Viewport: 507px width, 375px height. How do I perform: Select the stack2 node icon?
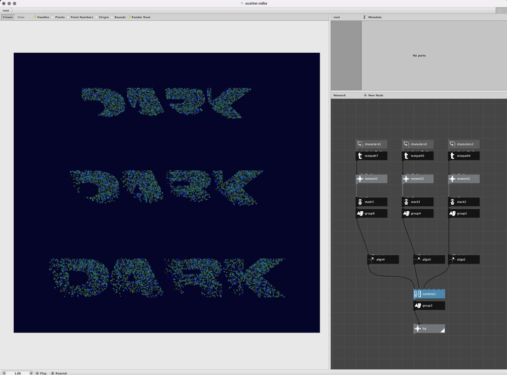coord(452,202)
